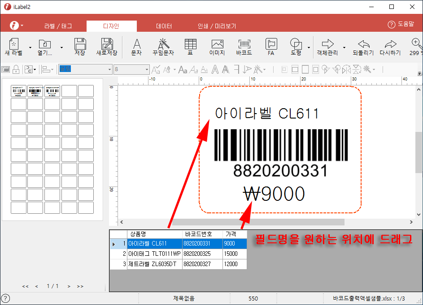Screen dimensions: 423x305
Task: Expand the 새 라벨 dropdown arrow
Action: point(30,47)
